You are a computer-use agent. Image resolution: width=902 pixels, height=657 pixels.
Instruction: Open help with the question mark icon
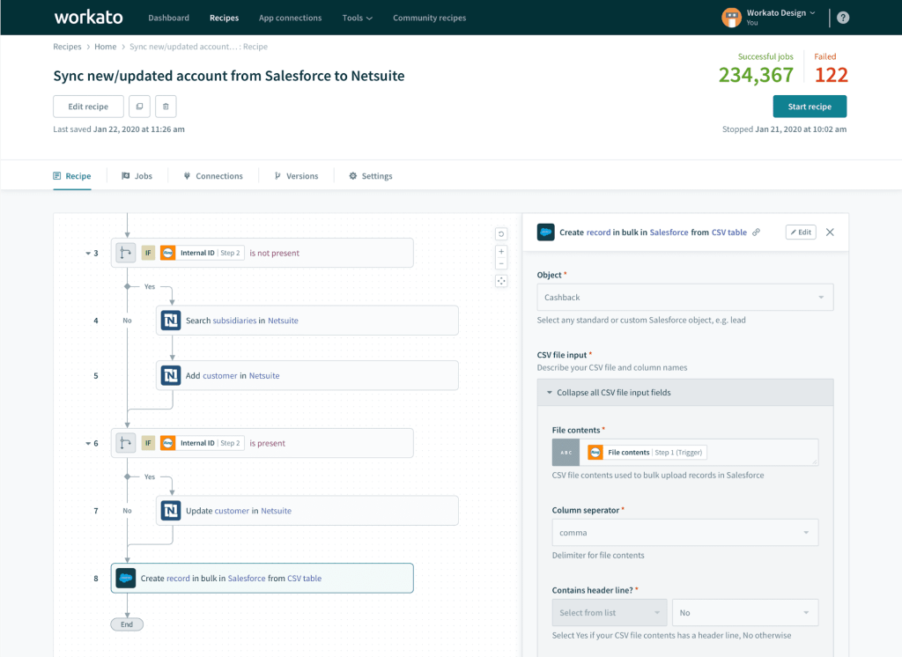pos(843,18)
